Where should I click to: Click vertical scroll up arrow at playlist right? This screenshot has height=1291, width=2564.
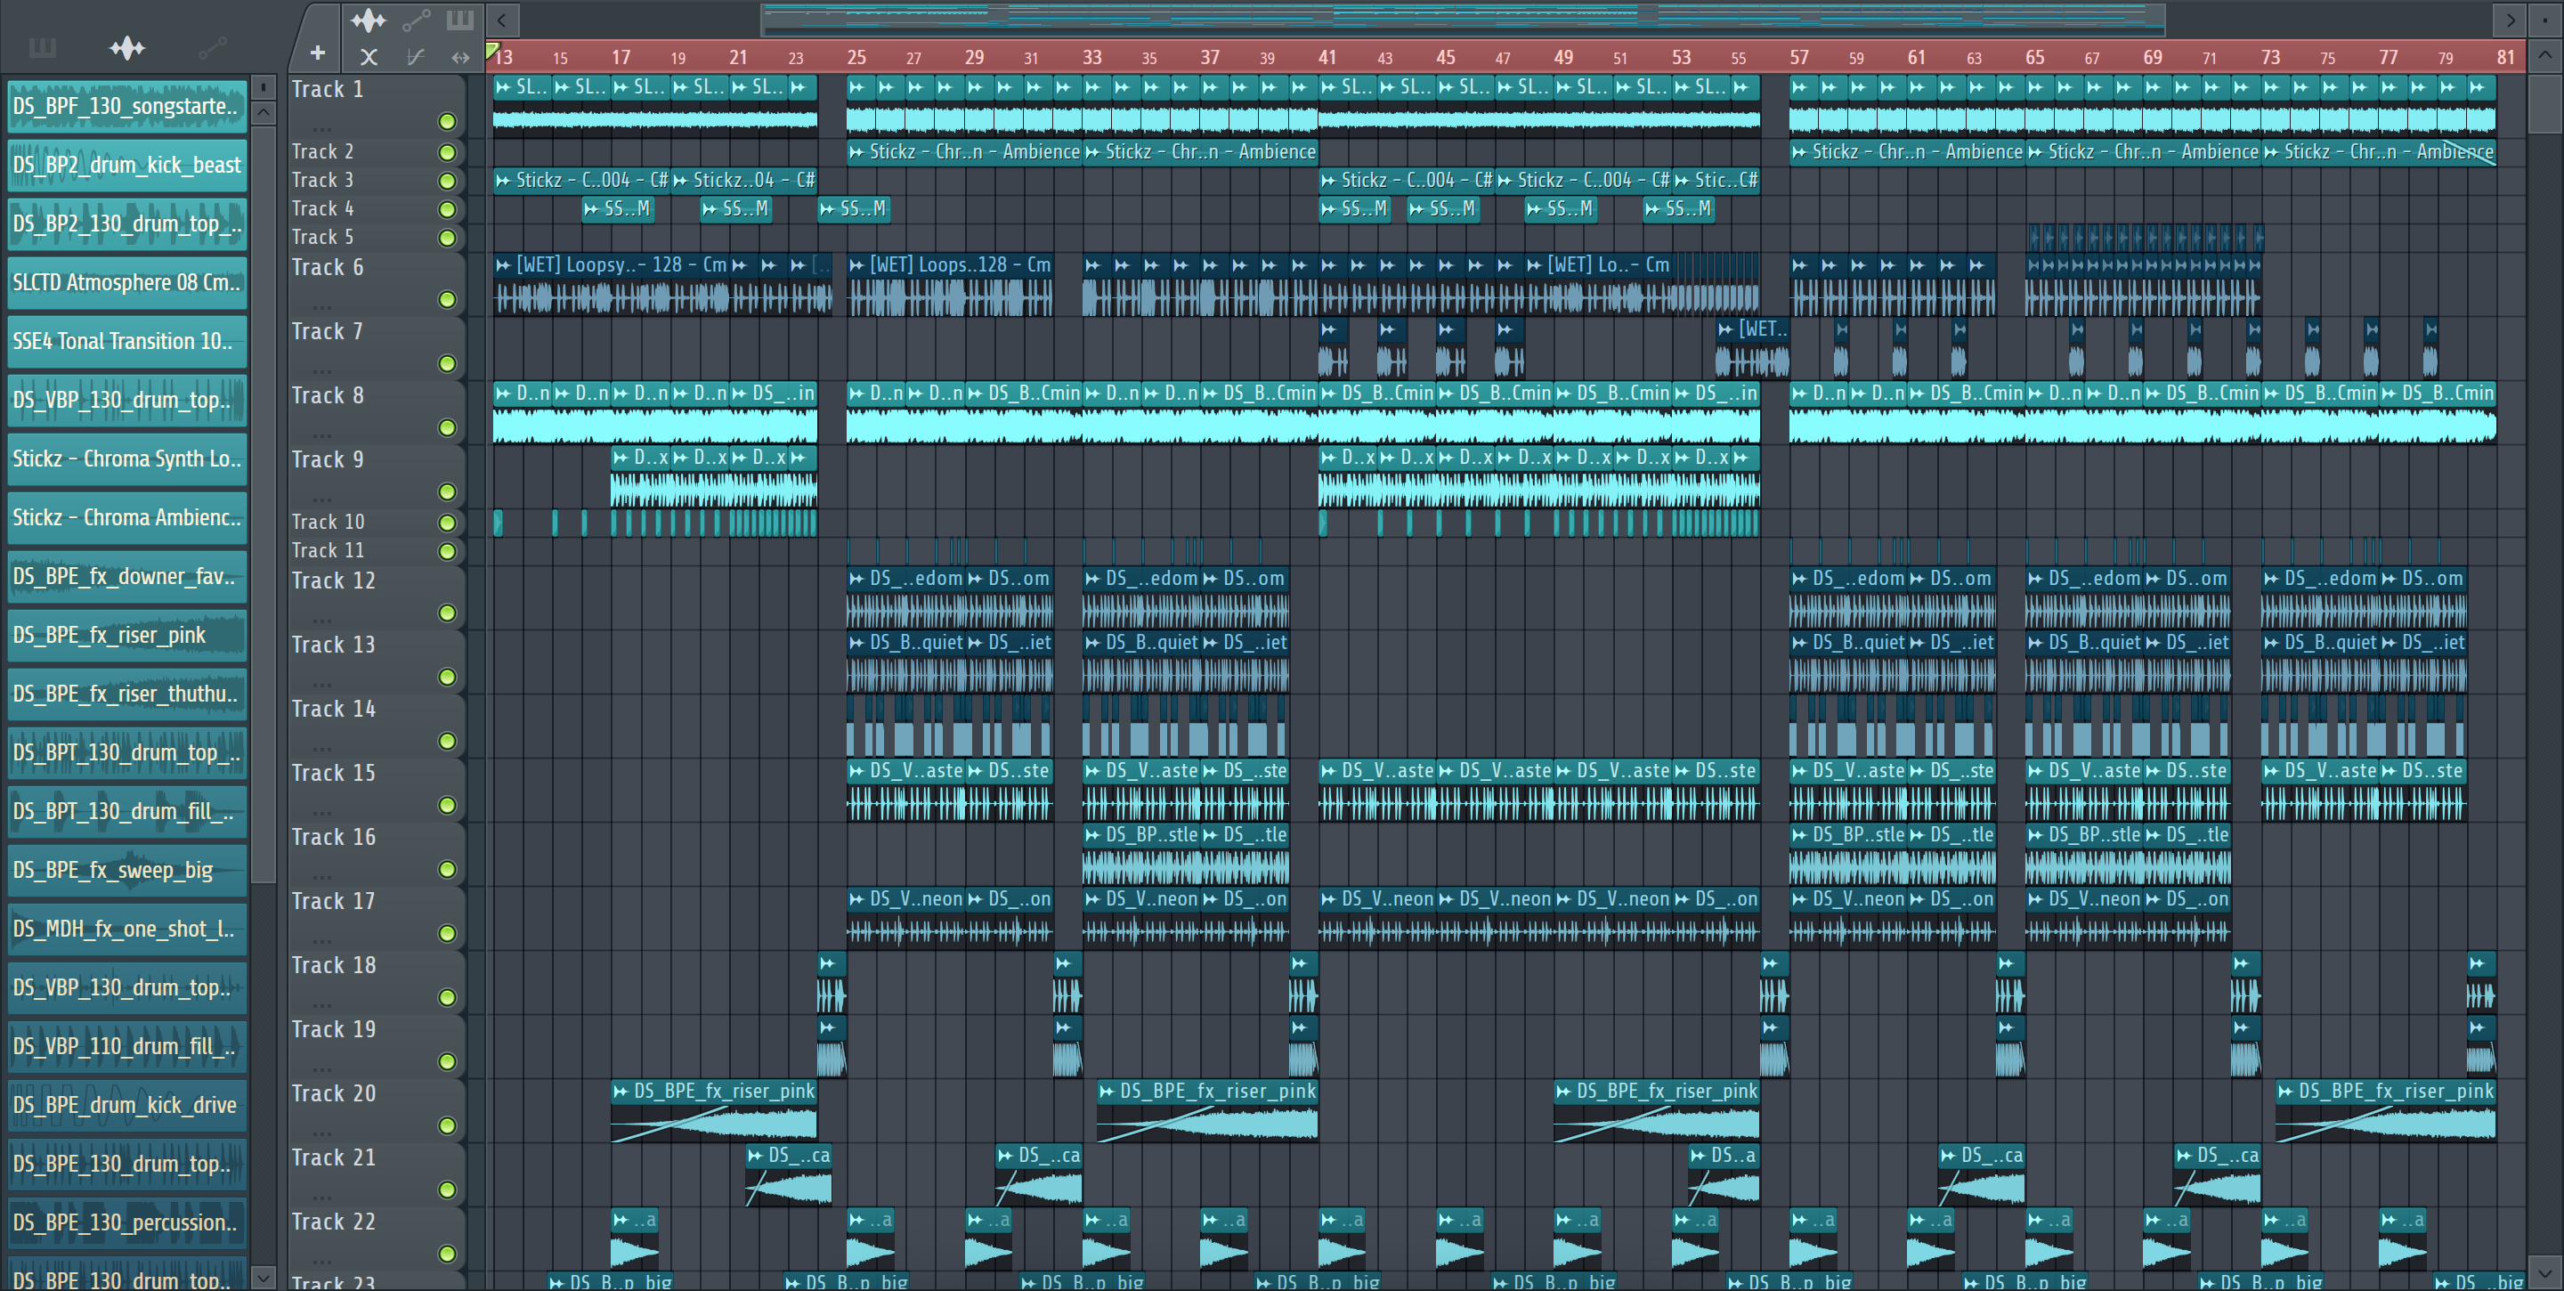click(x=2546, y=54)
